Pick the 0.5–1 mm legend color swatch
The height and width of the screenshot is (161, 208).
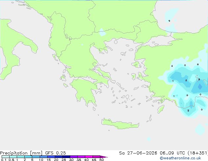[13, 157]
